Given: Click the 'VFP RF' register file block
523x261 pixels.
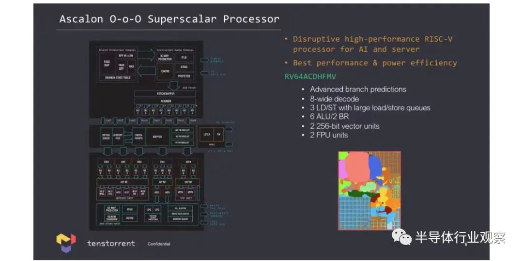Looking at the screenshot, I should (187, 182).
